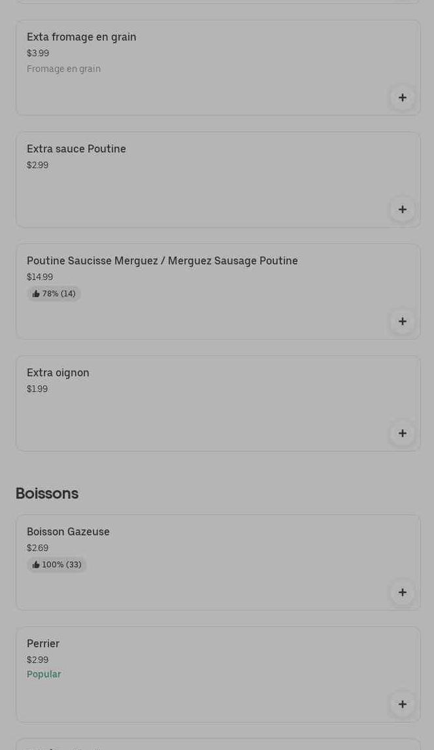The height and width of the screenshot is (750, 434).
Task: Add Extra oignon with plus icon
Action: tap(402, 434)
